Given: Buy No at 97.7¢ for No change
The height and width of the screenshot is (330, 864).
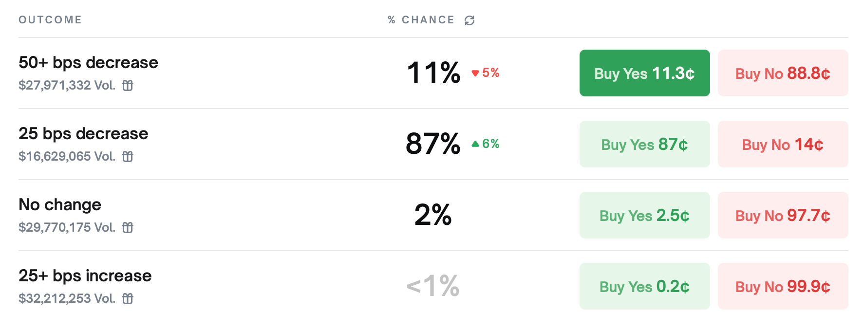Looking at the screenshot, I should 783,215.
